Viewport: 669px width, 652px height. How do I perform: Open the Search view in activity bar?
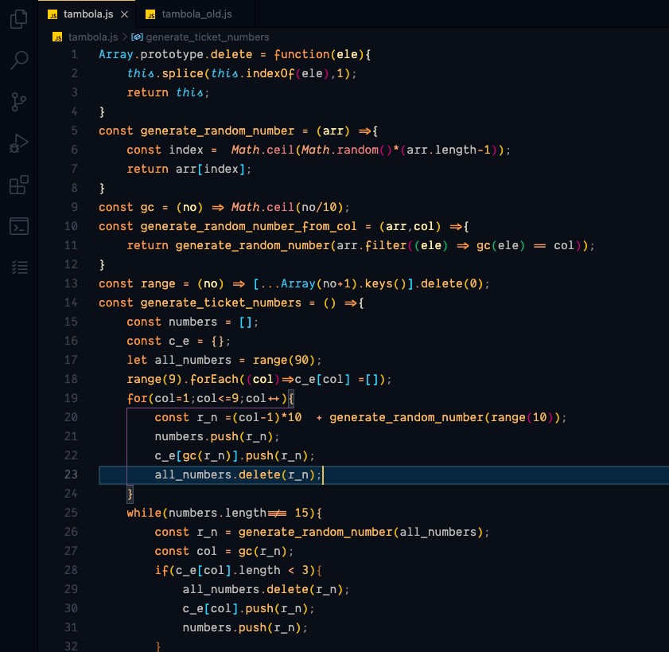19,61
